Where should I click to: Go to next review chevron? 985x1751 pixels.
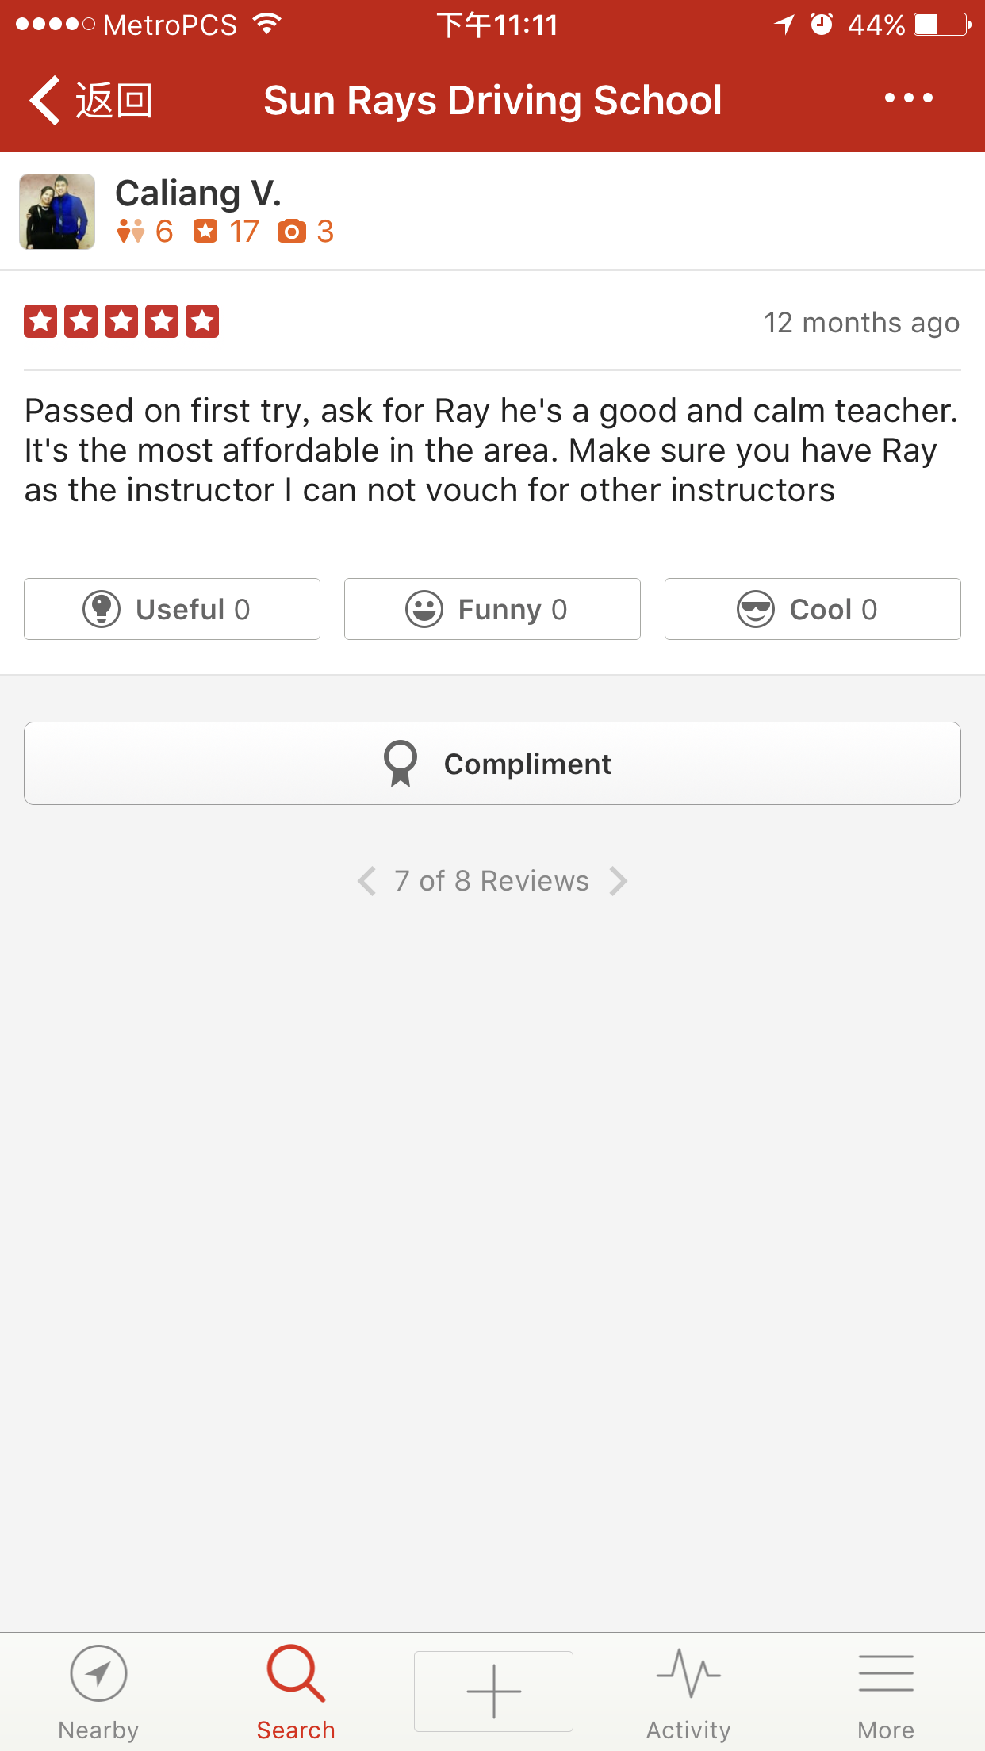pyautogui.click(x=619, y=881)
